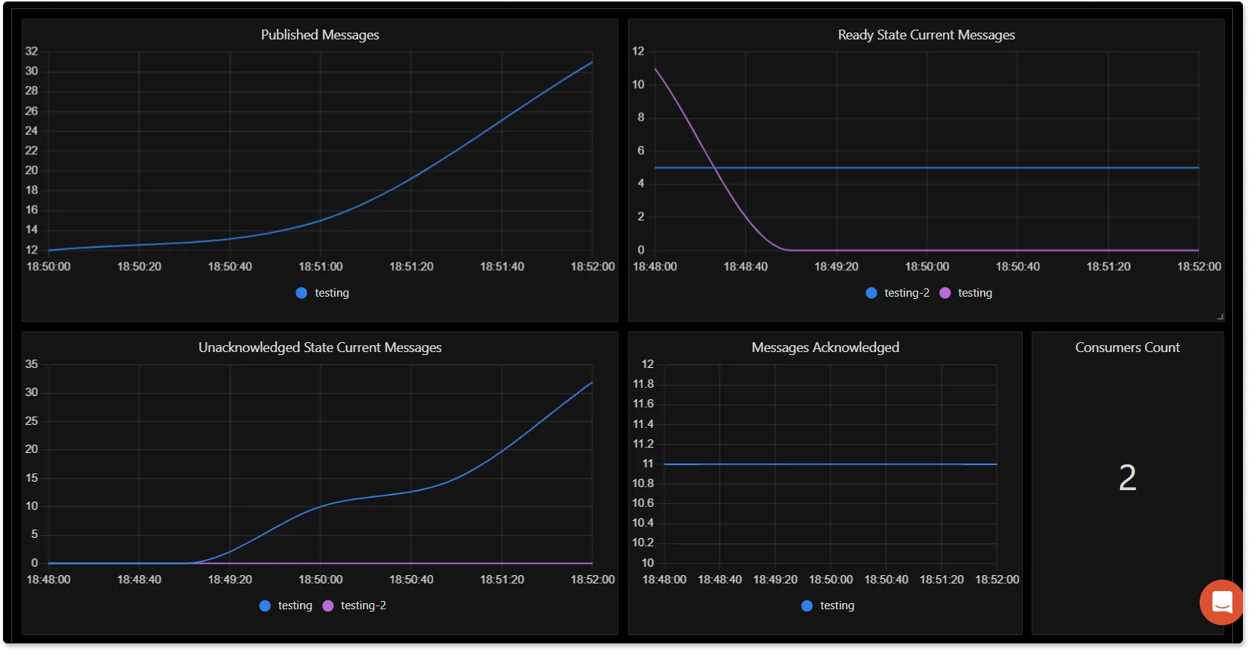Open the orange chat support bubble
Screen dimensions: 1249x651
[1221, 602]
